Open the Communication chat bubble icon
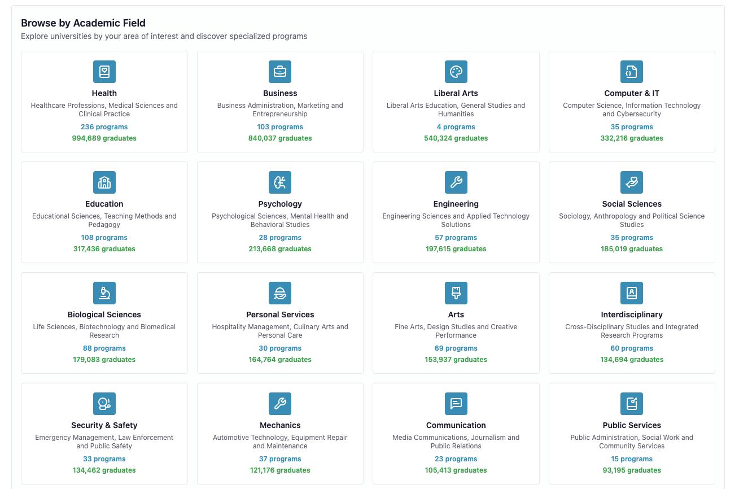Viewport: 739px width, 489px height. [x=456, y=404]
